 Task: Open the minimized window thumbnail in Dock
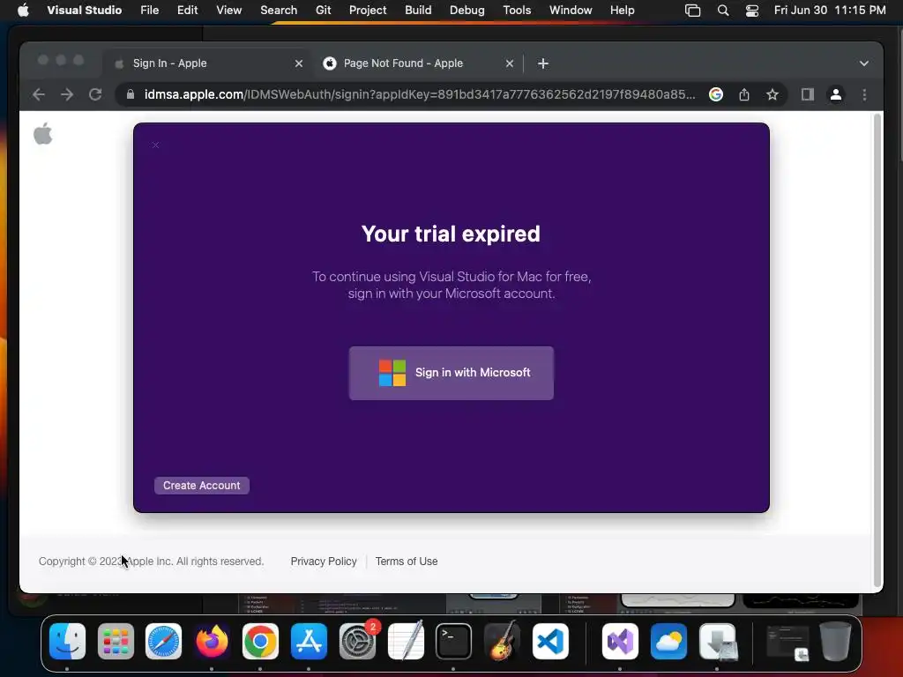pyautogui.click(x=787, y=643)
